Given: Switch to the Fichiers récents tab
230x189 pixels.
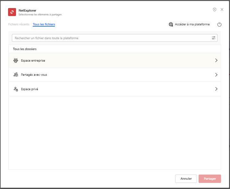Looking at the screenshot, I should click(x=19, y=24).
